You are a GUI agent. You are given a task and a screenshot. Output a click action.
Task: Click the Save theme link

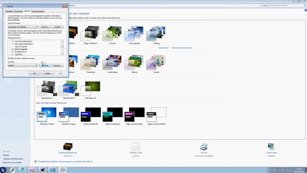point(164,48)
